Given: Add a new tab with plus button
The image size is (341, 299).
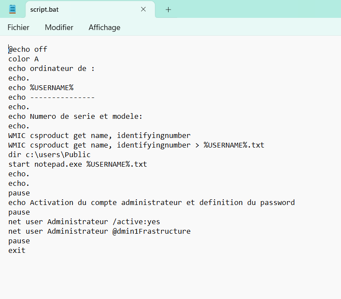Looking at the screenshot, I should click(x=169, y=9).
